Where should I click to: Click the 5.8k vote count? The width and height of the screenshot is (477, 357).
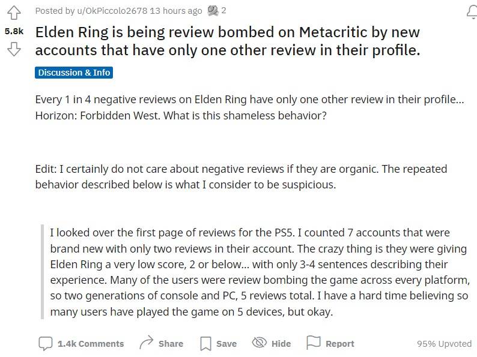14,31
